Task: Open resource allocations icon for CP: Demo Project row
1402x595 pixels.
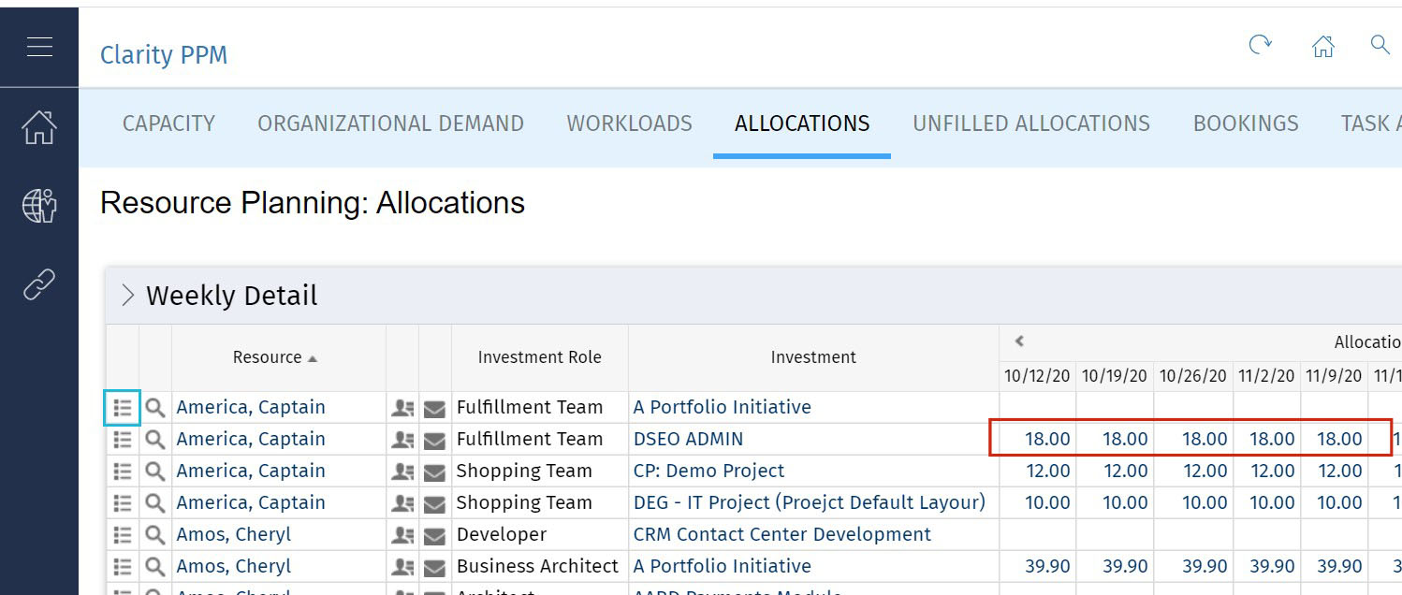Action: coord(402,471)
